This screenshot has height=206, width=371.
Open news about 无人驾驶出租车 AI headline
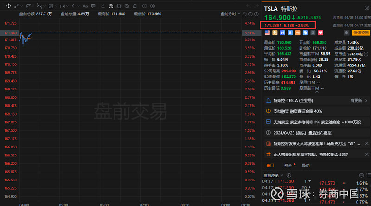point(317,144)
